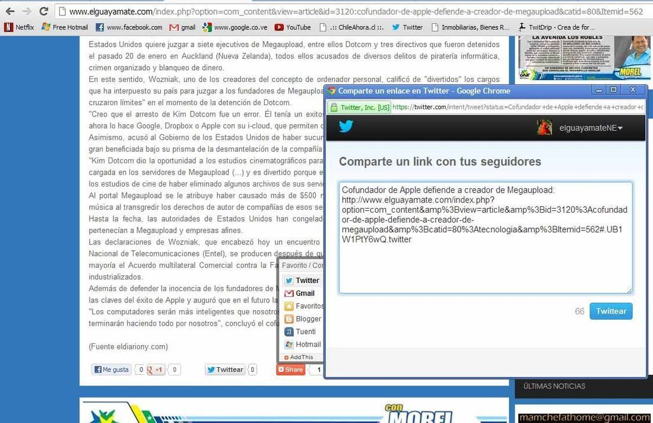653x423 pixels.
Task: Go forward with the browser forward arrow
Action: pyautogui.click(x=27, y=11)
